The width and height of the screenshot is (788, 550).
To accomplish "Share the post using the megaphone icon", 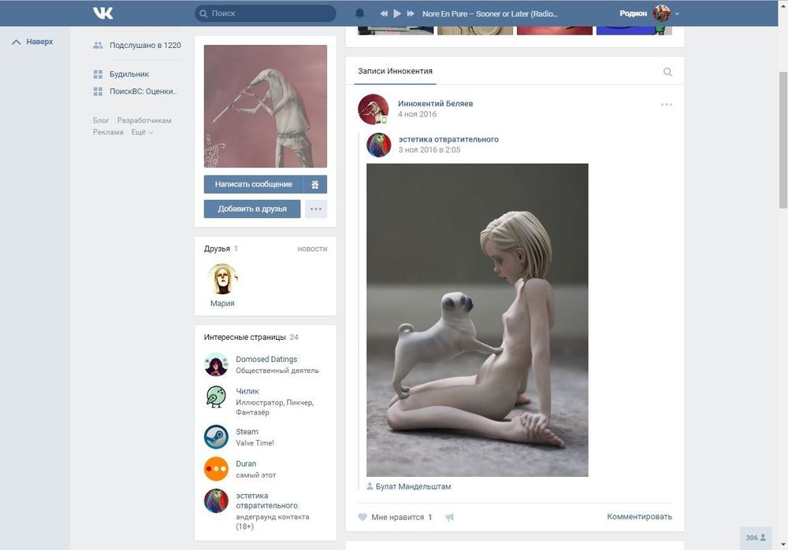I will pos(450,517).
